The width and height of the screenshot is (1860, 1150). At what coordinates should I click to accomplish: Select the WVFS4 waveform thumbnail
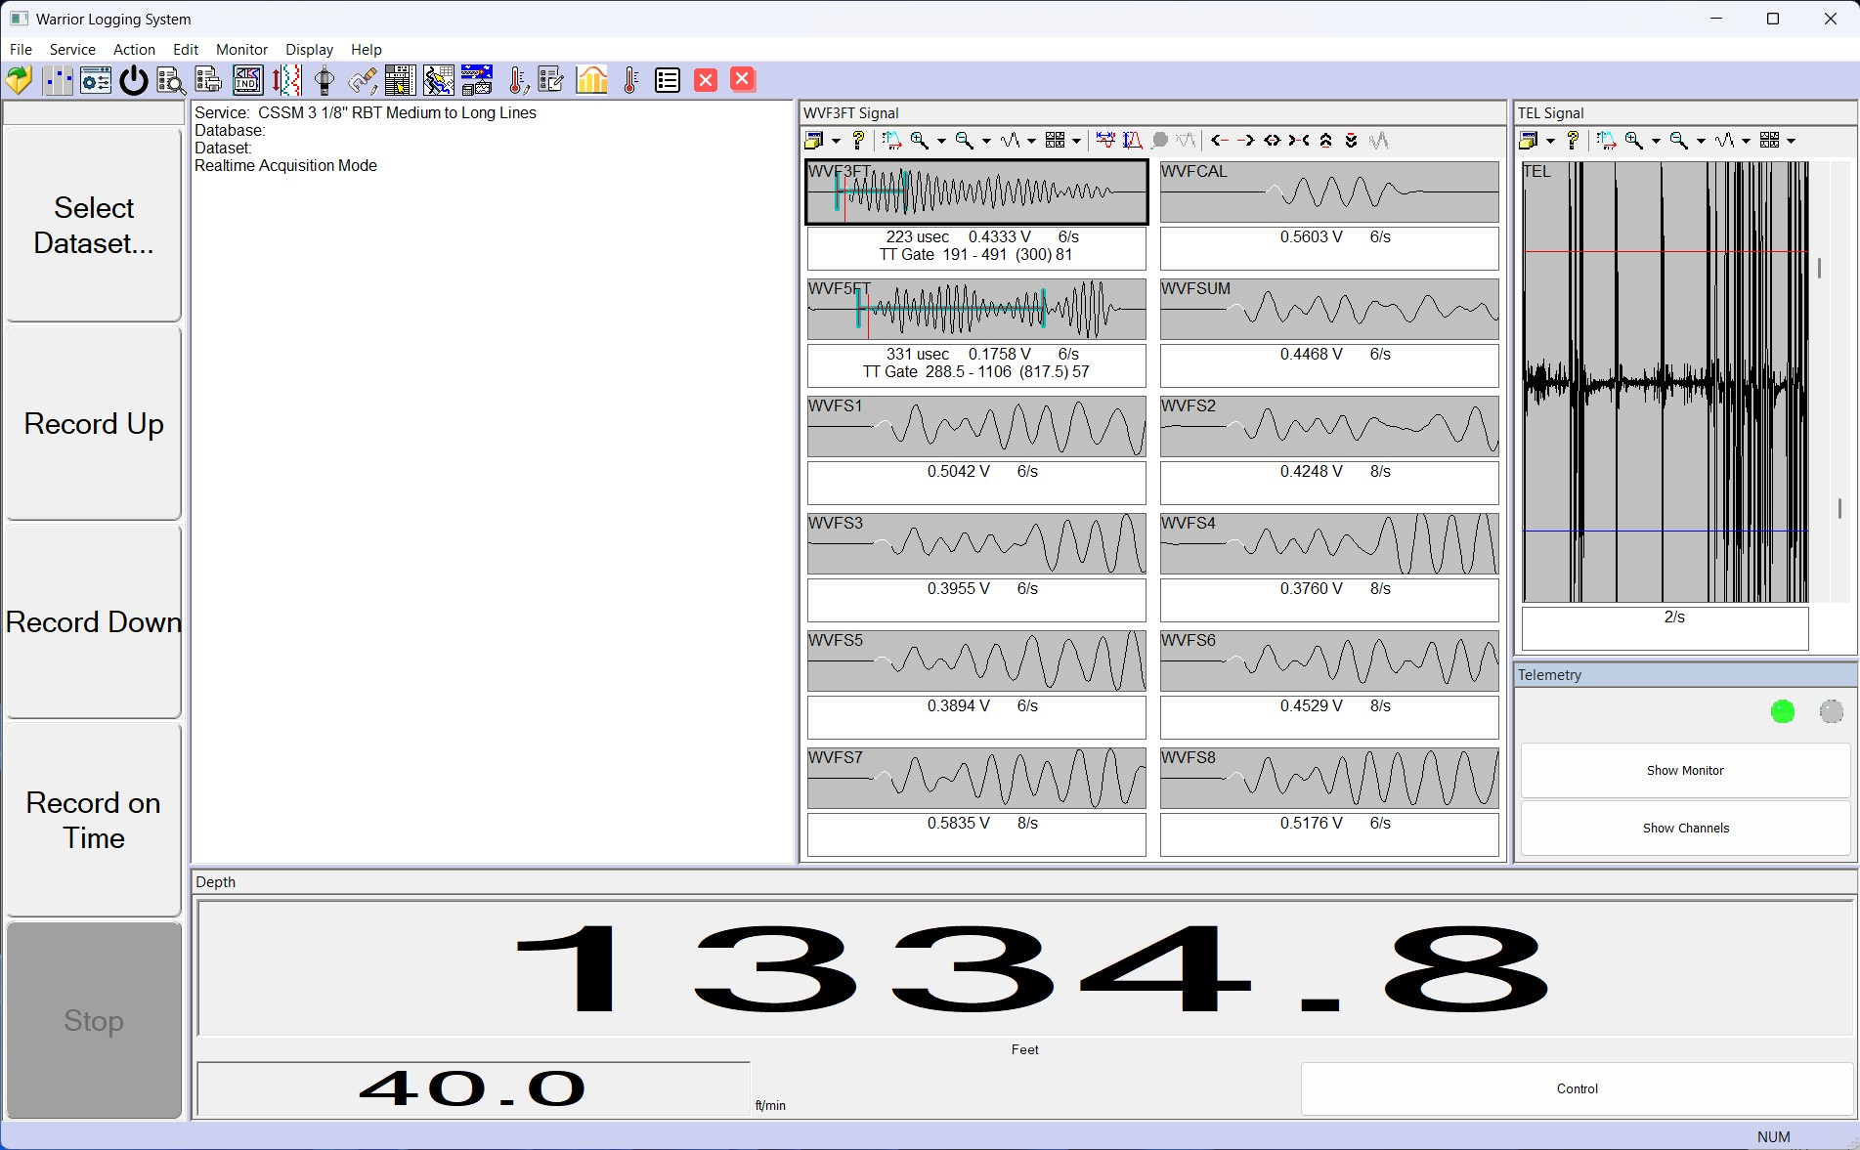1328,544
